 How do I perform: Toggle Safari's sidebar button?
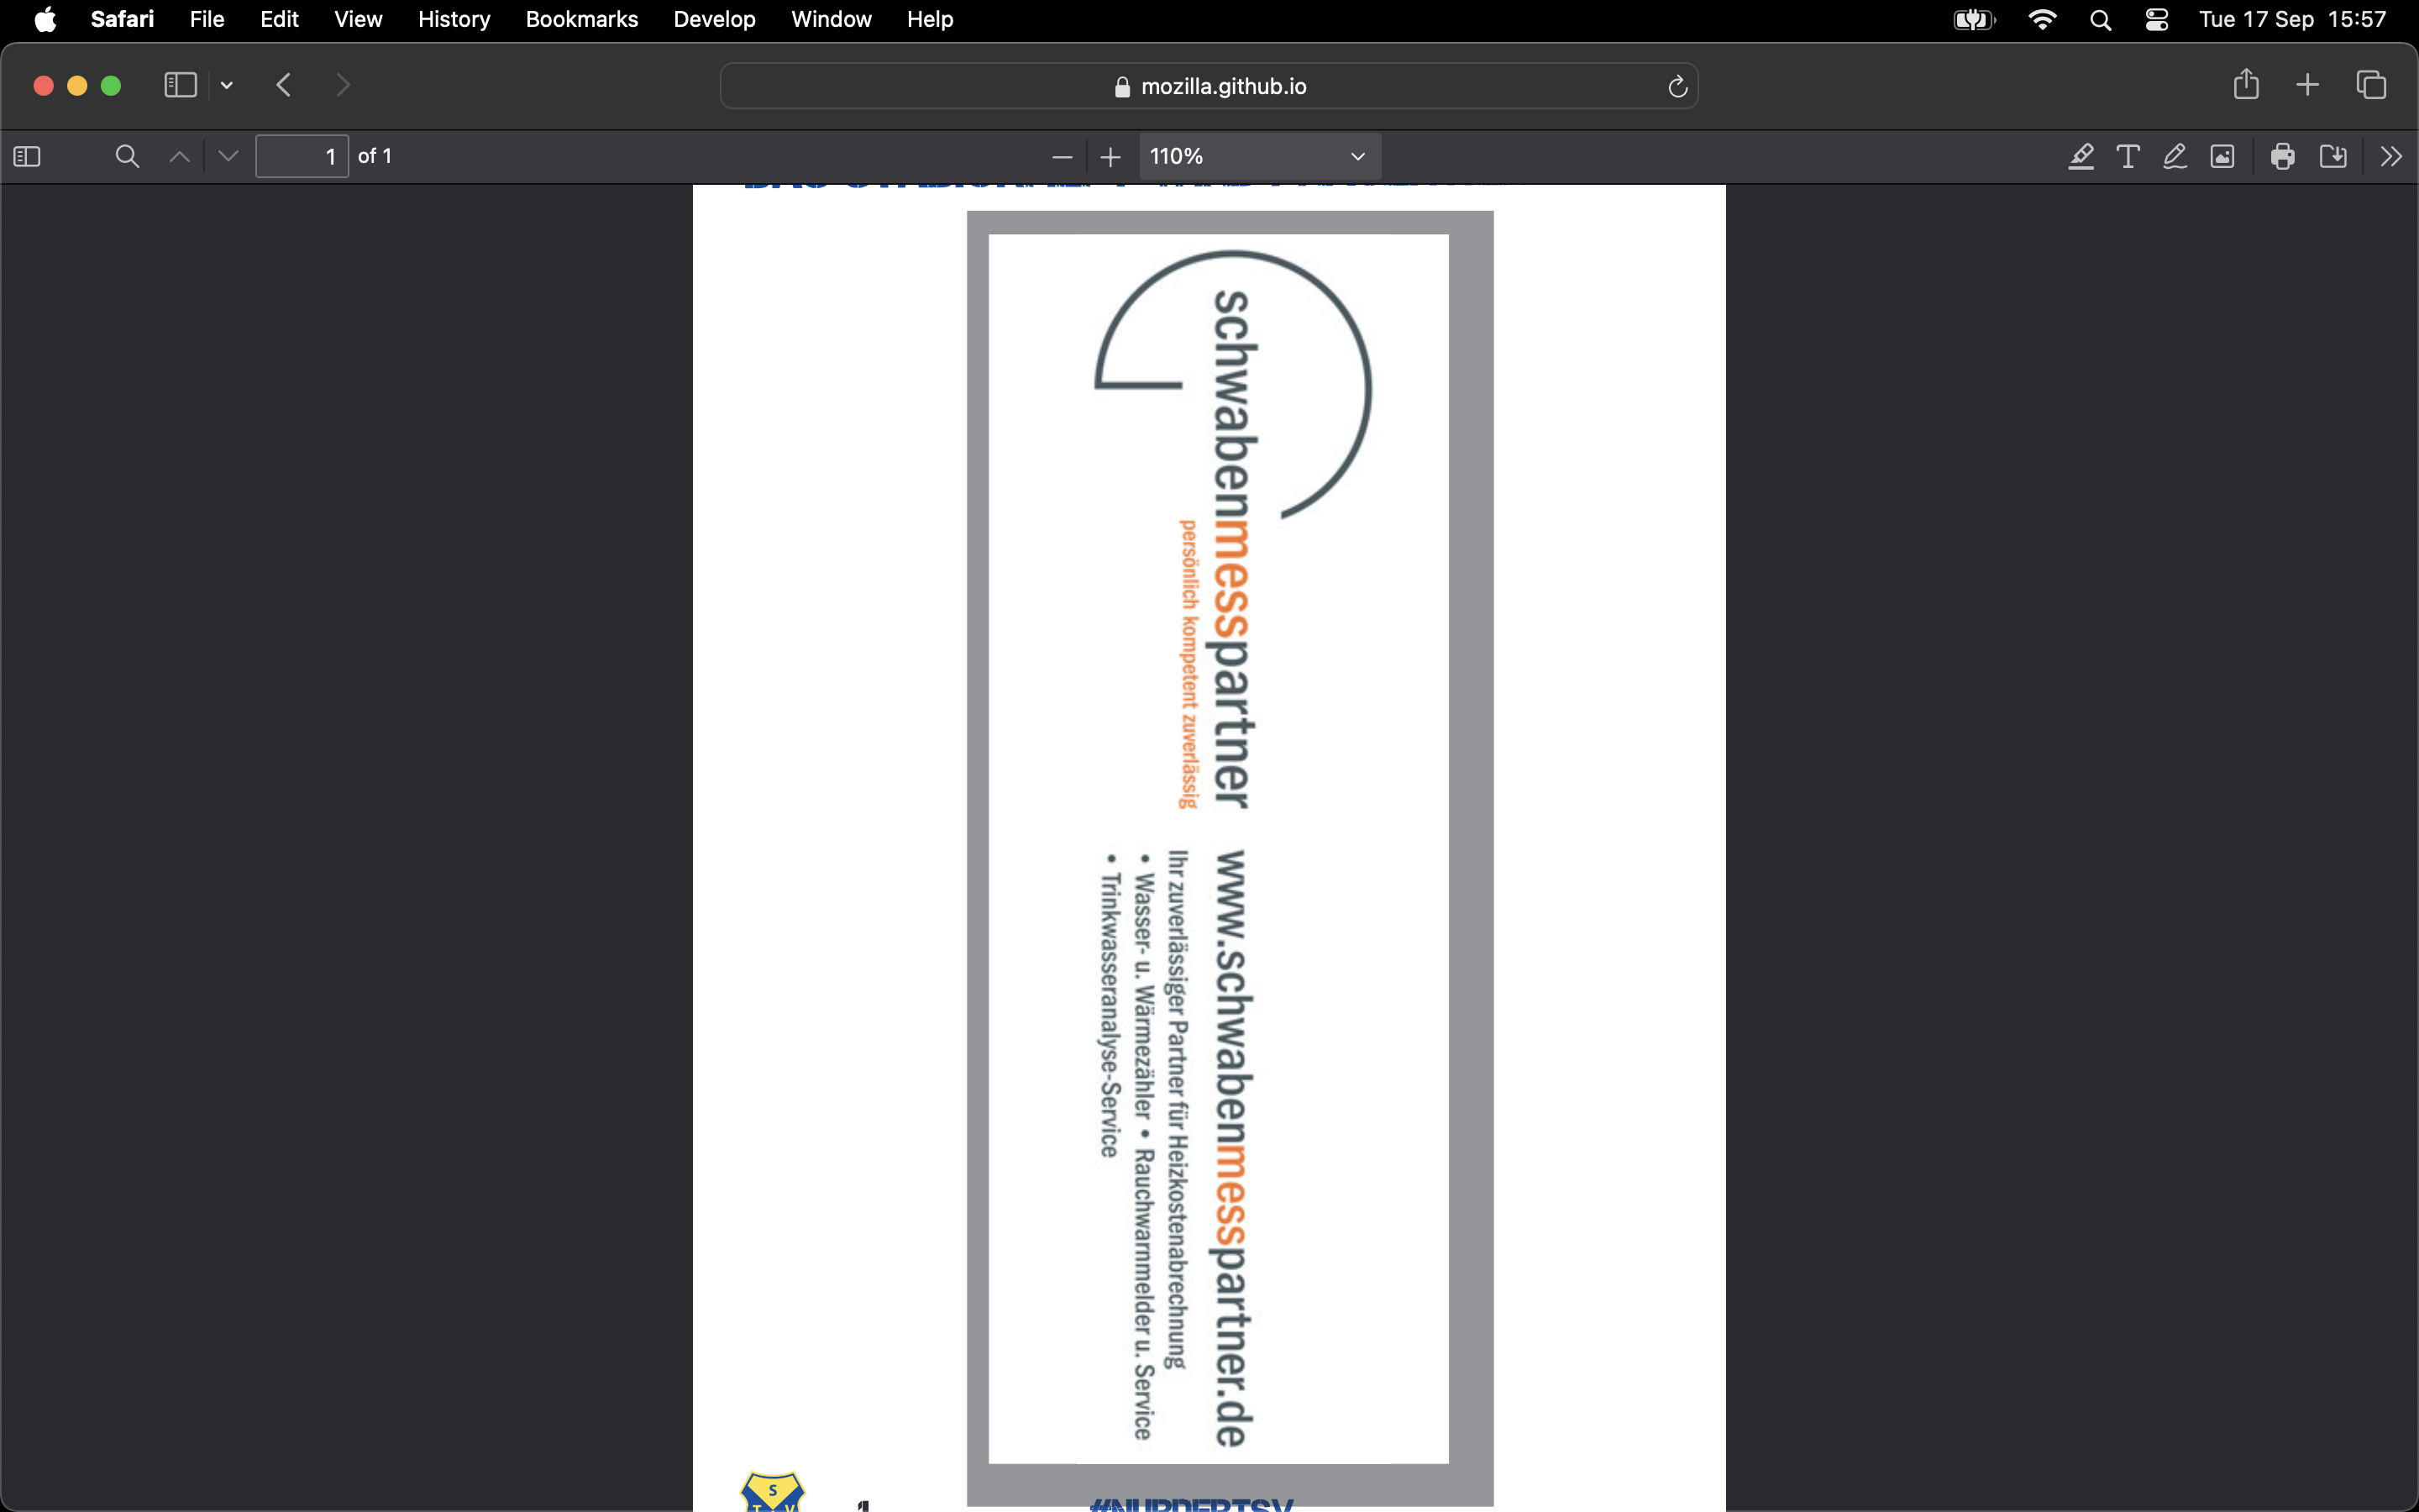click(x=180, y=85)
